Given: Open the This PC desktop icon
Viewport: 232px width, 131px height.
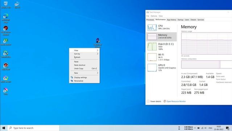Looking at the screenshot, I should click(x=17, y=5).
